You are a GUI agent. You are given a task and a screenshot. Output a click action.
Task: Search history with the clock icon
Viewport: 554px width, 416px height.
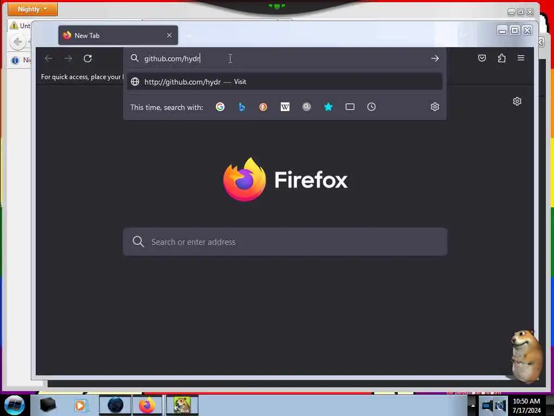(371, 107)
